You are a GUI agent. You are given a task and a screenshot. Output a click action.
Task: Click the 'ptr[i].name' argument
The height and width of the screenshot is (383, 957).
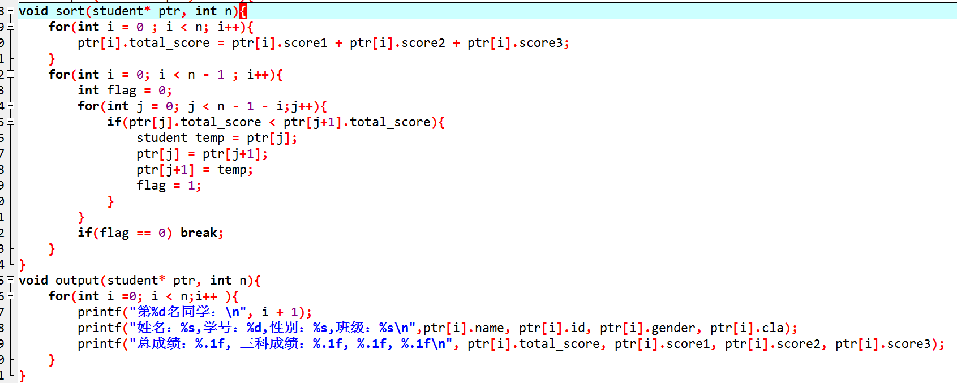click(464, 328)
